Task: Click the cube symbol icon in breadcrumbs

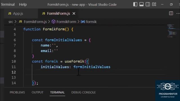Action: (x=53, y=22)
